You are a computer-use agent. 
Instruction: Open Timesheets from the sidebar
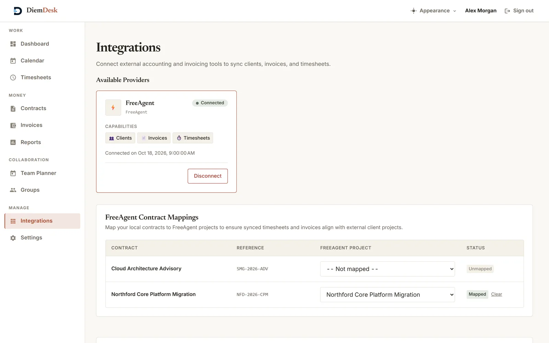43,78
